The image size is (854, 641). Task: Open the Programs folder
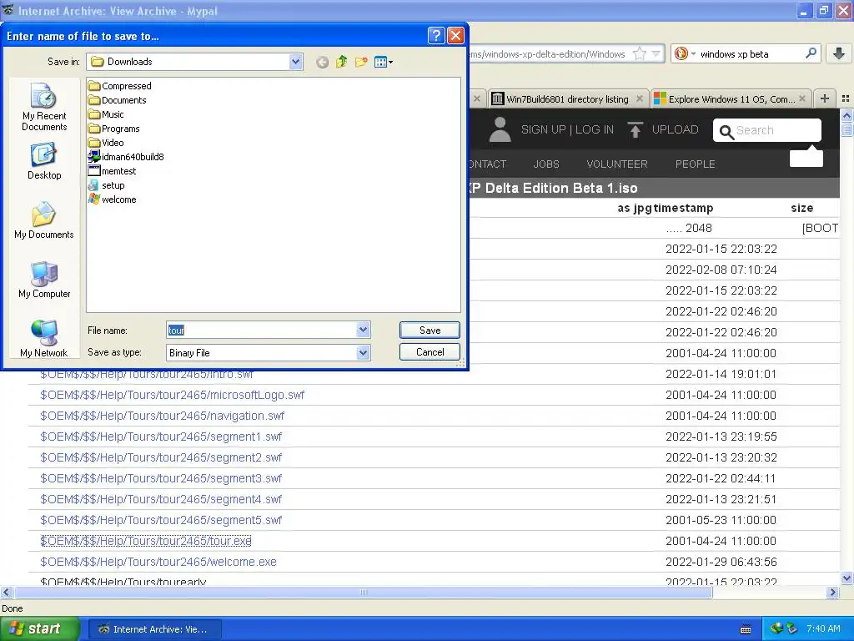tap(113, 129)
